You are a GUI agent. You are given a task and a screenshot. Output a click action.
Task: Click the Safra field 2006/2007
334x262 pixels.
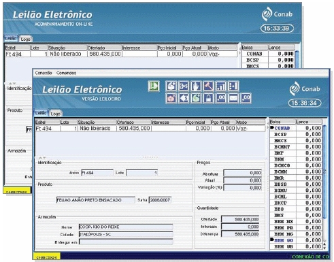tap(160, 200)
